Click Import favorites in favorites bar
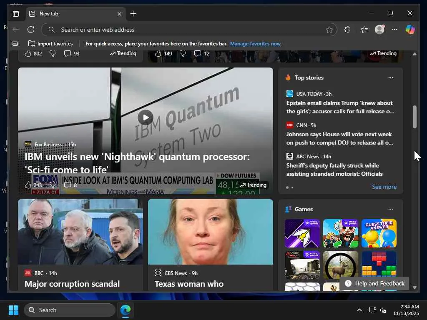This screenshot has width=427, height=320. point(50,43)
